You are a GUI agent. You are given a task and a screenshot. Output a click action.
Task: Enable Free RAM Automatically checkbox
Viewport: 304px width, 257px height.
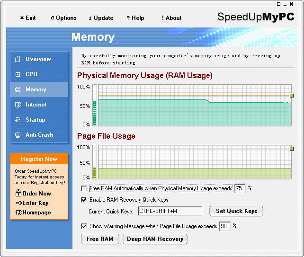[x=84, y=188]
